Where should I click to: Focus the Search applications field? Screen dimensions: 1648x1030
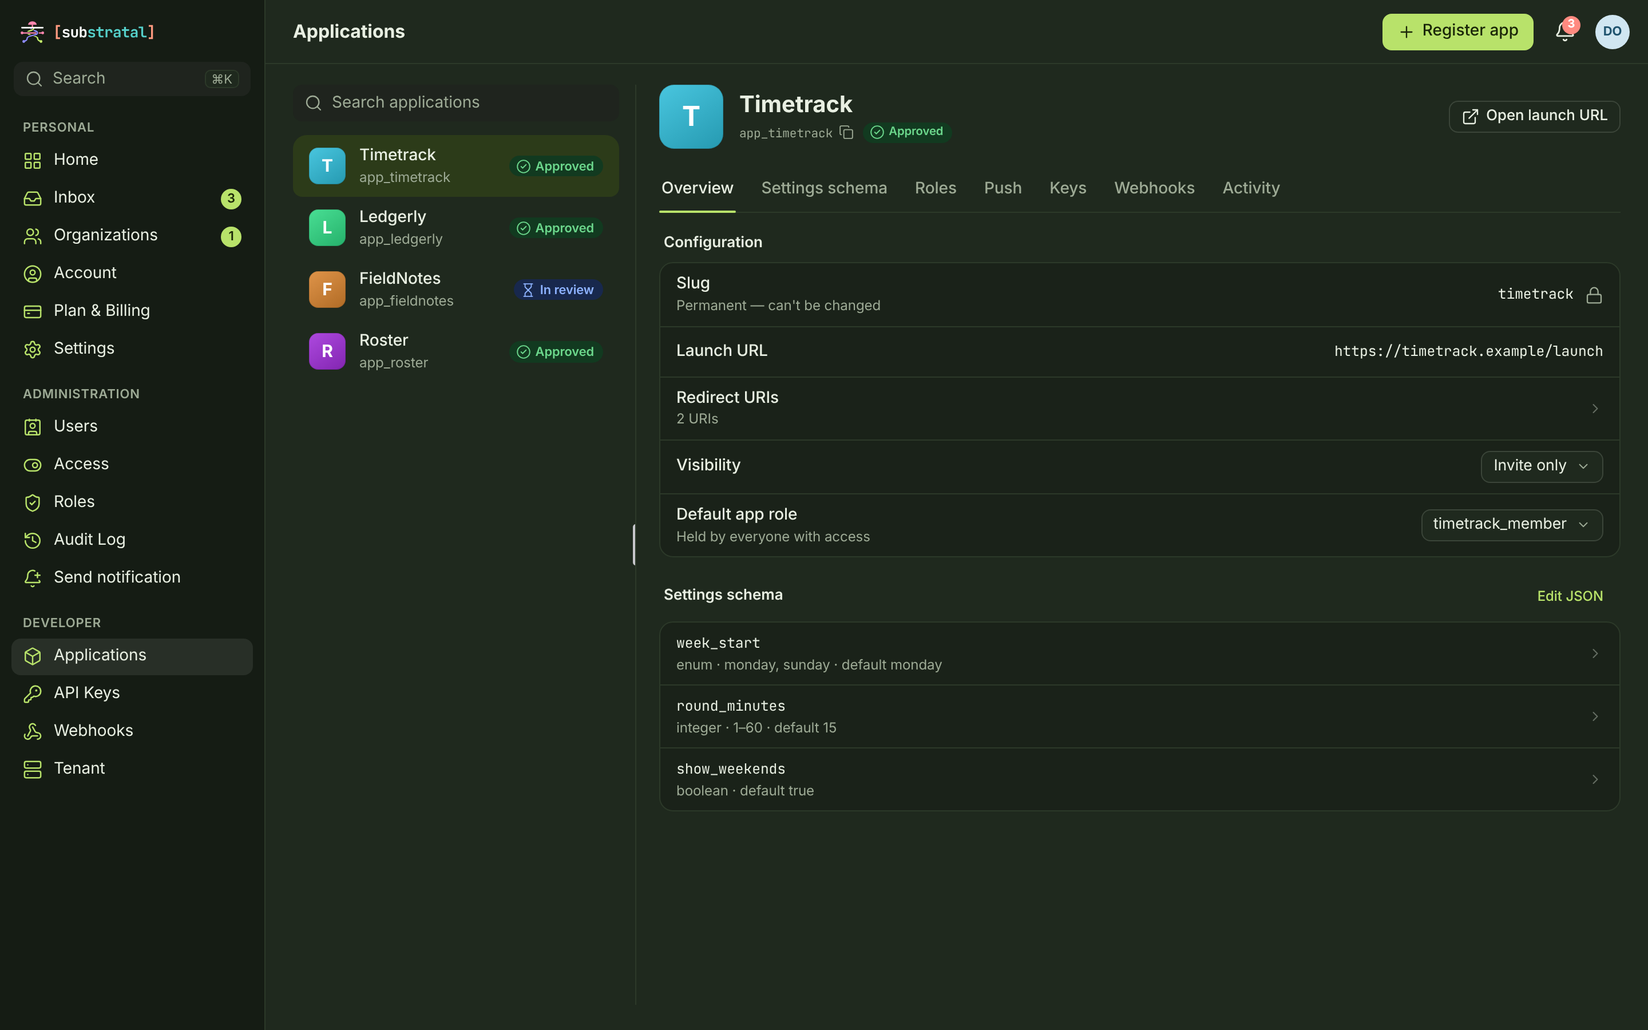(x=455, y=103)
